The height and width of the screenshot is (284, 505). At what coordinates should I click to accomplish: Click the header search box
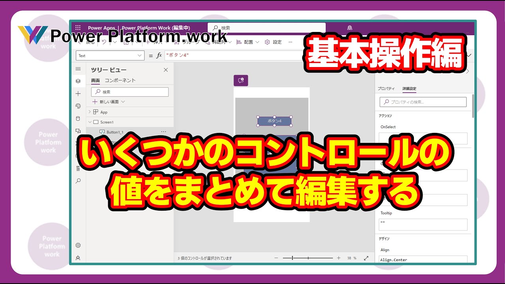pos(267,28)
